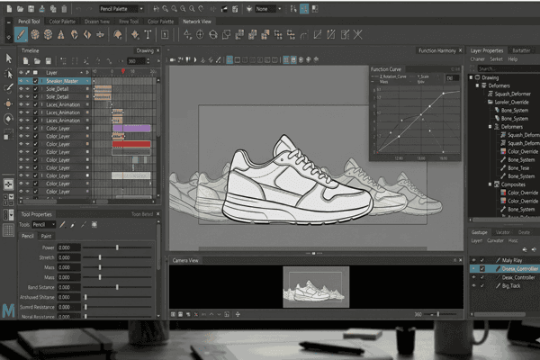Switch to the Paint tab in Tool Properties
Screen dimensions: 540x360
46,236
